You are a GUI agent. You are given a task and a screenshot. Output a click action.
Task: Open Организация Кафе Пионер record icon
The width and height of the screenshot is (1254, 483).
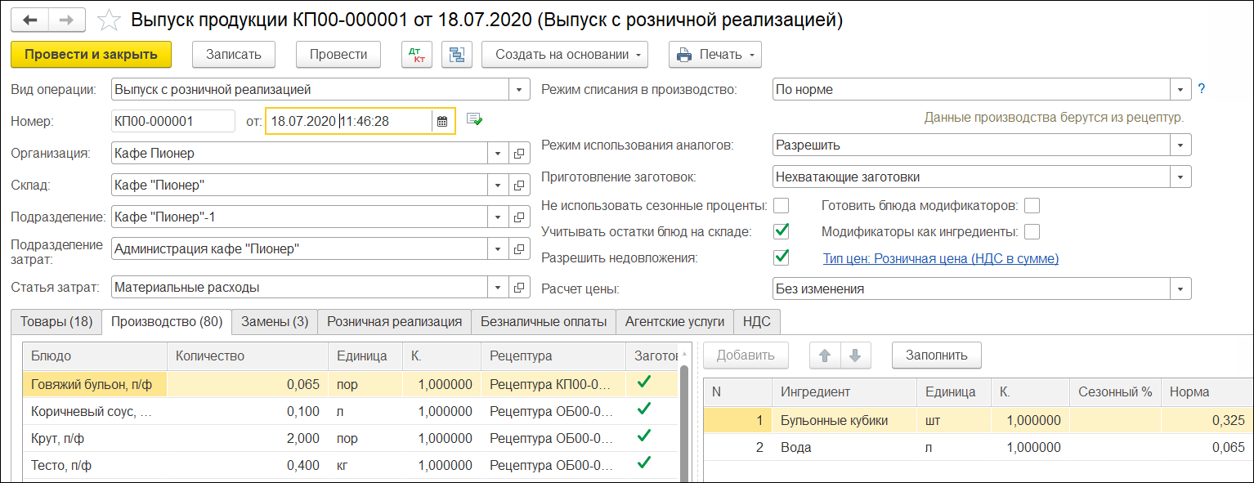pos(518,153)
